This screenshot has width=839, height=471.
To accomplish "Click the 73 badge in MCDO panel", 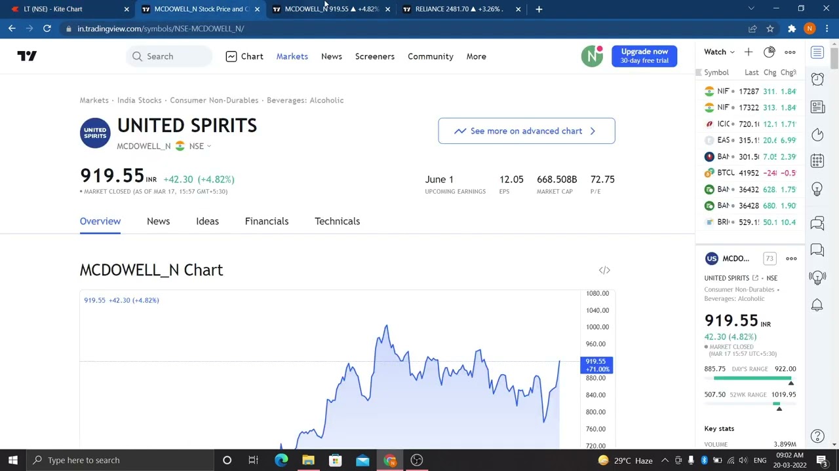I will [x=770, y=258].
